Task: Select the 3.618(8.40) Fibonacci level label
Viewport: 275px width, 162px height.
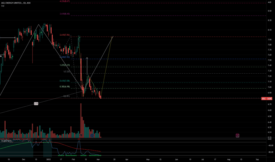Action: [65, 14]
